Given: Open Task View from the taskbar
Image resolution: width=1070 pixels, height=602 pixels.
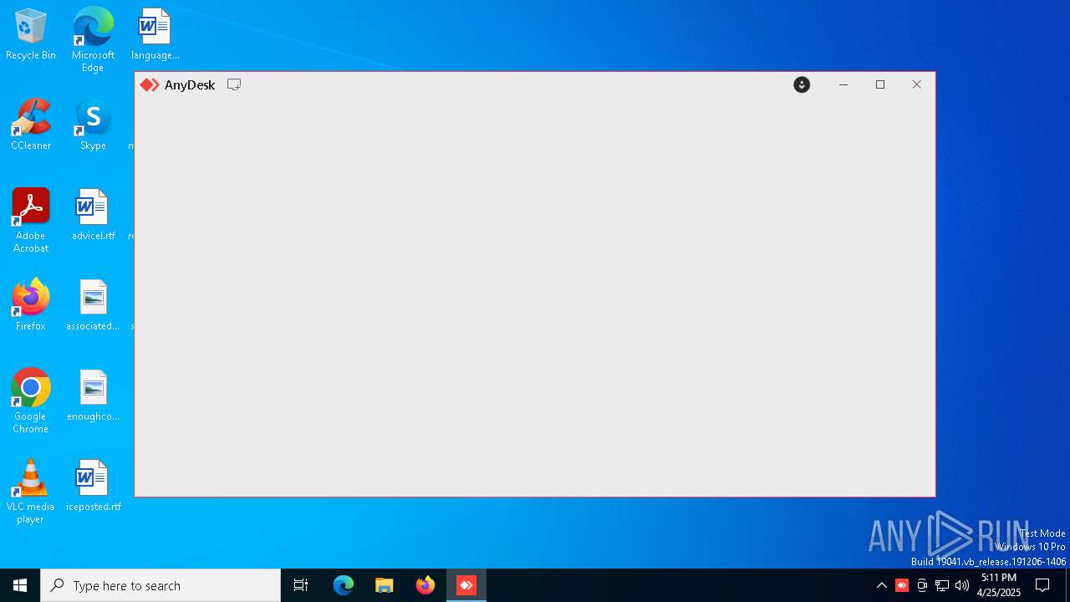Looking at the screenshot, I should point(301,585).
